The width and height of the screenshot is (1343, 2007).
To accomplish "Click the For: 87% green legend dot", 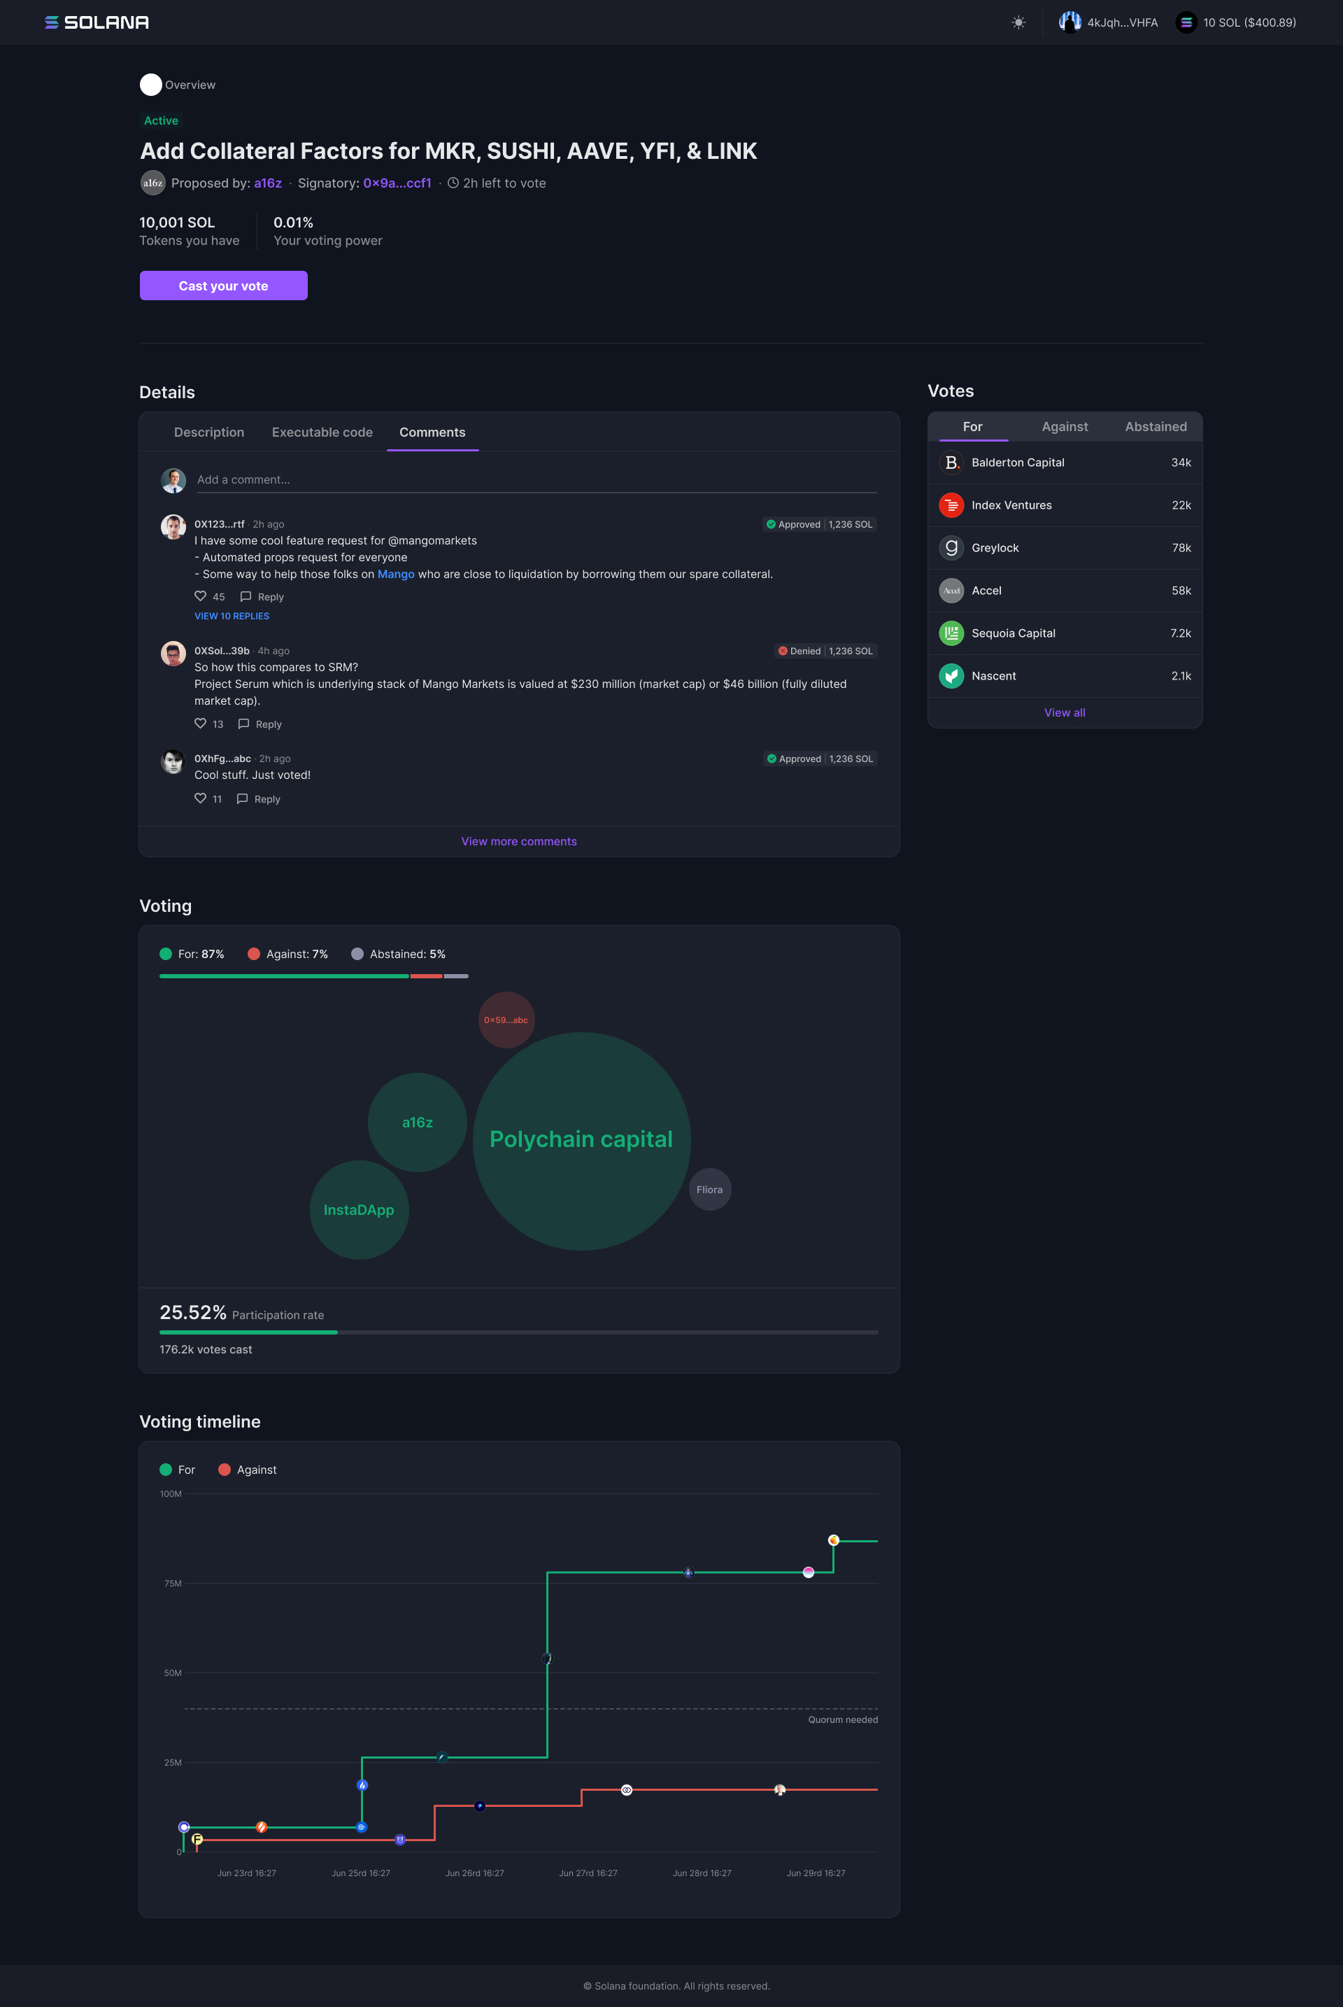I will point(165,954).
